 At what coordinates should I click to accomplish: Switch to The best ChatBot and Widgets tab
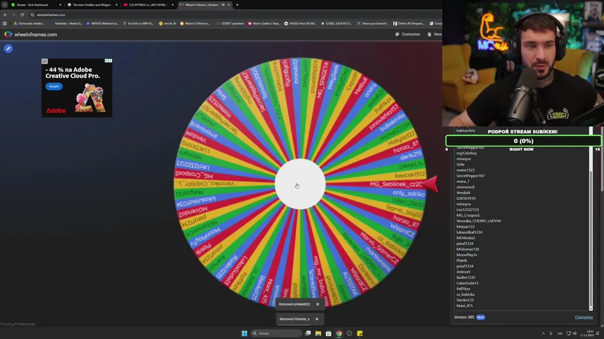pyautogui.click(x=92, y=5)
